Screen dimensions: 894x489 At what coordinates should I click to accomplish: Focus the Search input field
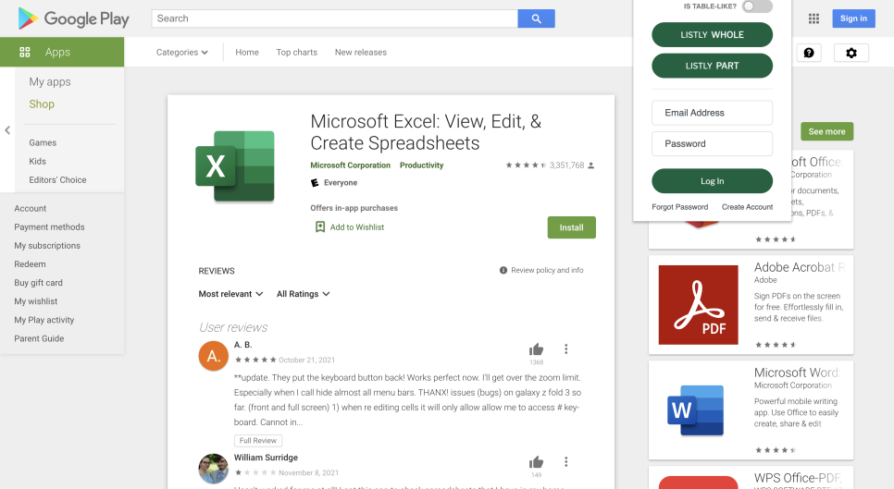pyautogui.click(x=335, y=18)
